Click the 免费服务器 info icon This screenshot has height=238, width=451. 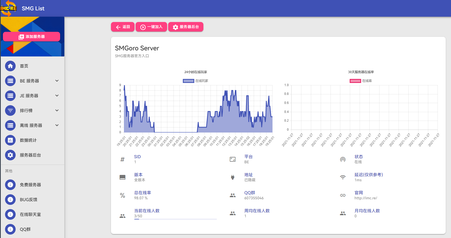tap(10, 185)
